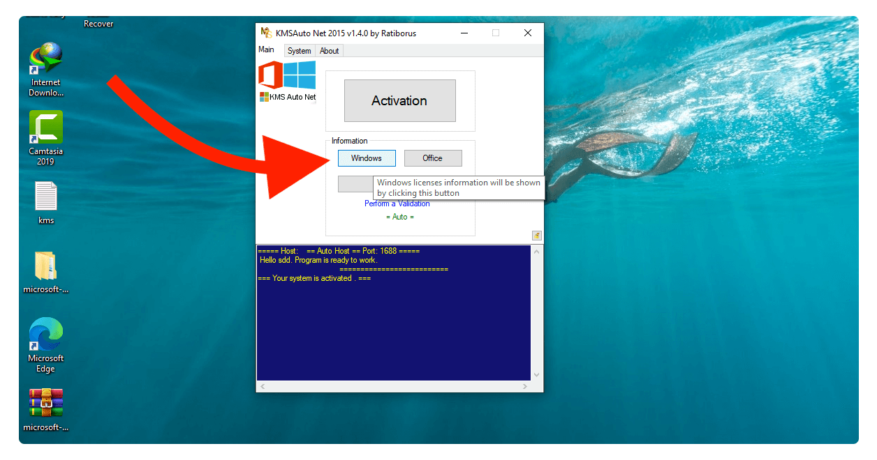Screen dimensions: 877x460
Task: Click the down arrow of log scrollbar
Action: 537,374
